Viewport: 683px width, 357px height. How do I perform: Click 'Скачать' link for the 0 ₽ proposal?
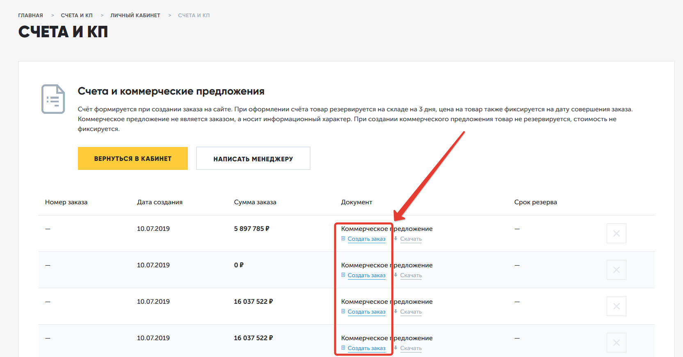[411, 276]
